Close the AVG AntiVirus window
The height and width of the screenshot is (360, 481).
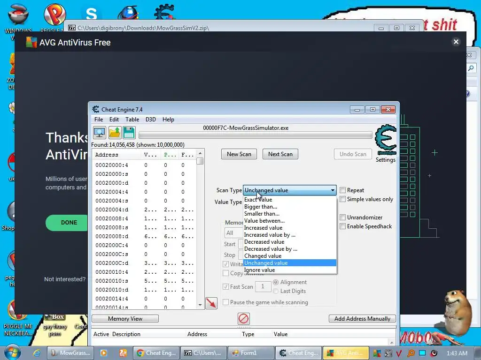456,42
